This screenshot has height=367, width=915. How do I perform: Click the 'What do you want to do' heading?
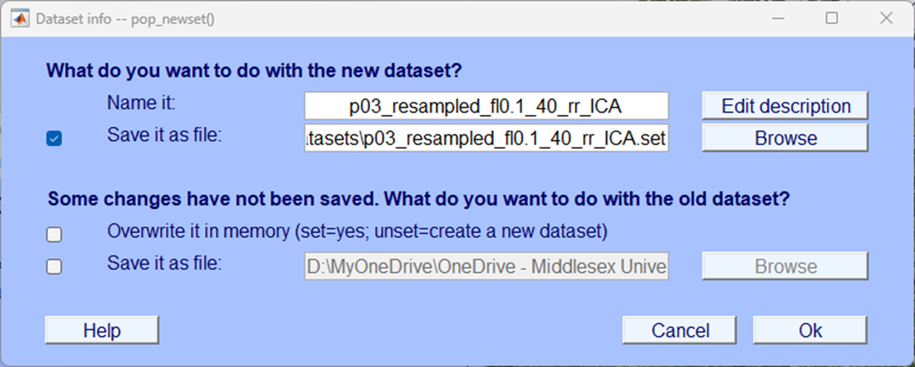click(x=254, y=71)
